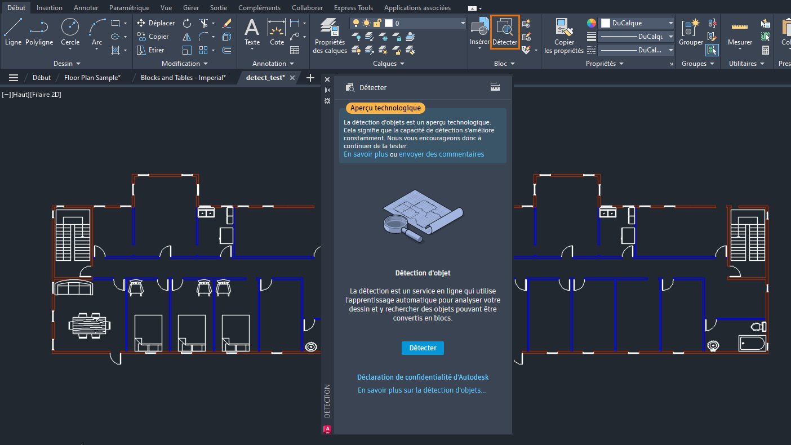791x445 pixels.
Task: Expand the Dessin panel
Action: pos(67,64)
